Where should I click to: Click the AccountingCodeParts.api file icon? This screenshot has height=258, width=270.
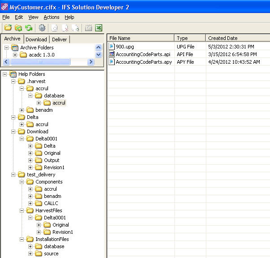pos(112,54)
